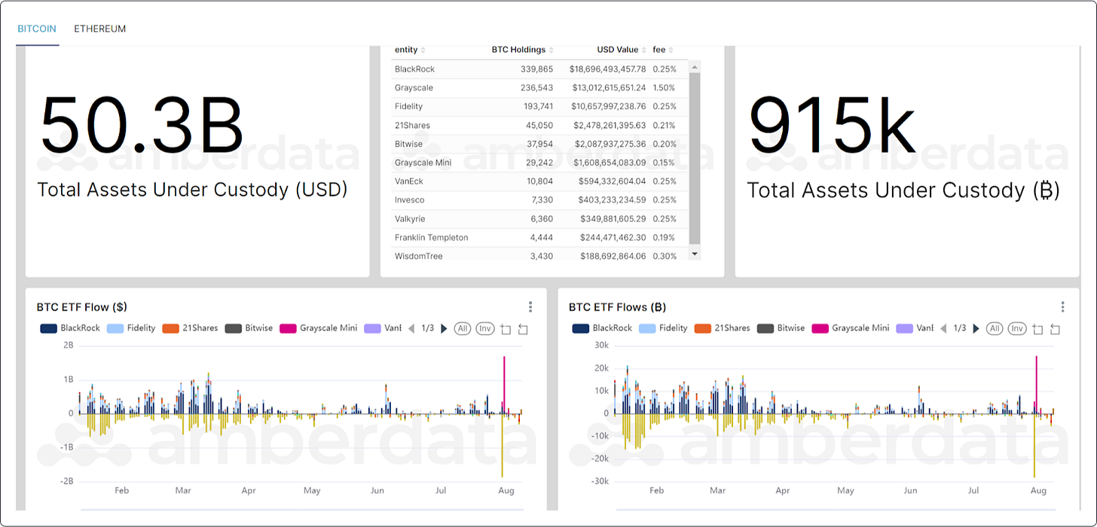Click the BTC ETF Flows (₿) chart title
The height and width of the screenshot is (527, 1097).
pos(617,307)
